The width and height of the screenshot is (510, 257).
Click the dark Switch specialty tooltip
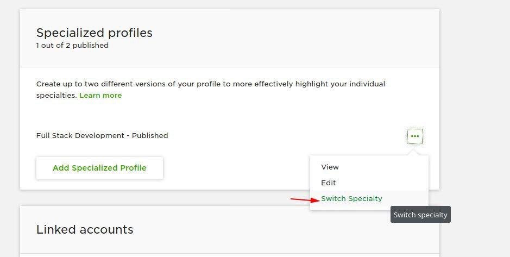tap(420, 215)
